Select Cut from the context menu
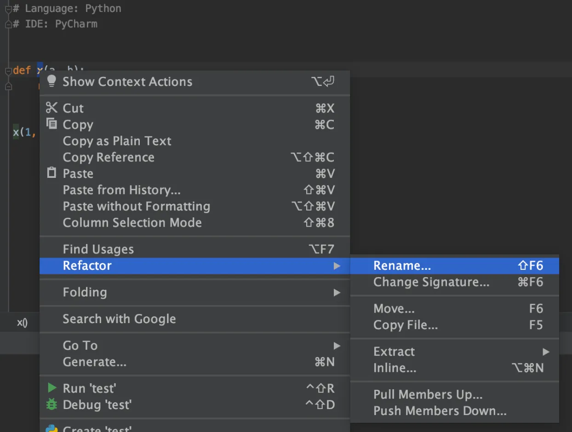Viewport: 572px width, 432px height. click(x=195, y=108)
